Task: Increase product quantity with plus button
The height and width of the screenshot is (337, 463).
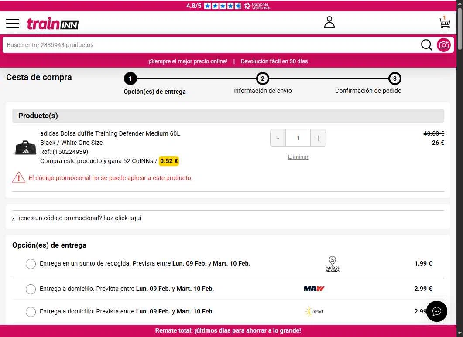Action: [318, 138]
